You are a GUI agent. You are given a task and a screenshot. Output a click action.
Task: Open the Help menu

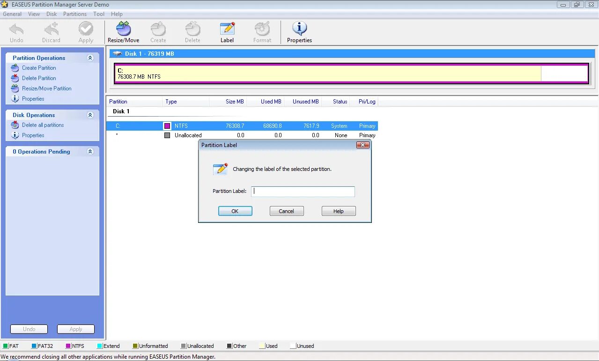tap(117, 14)
